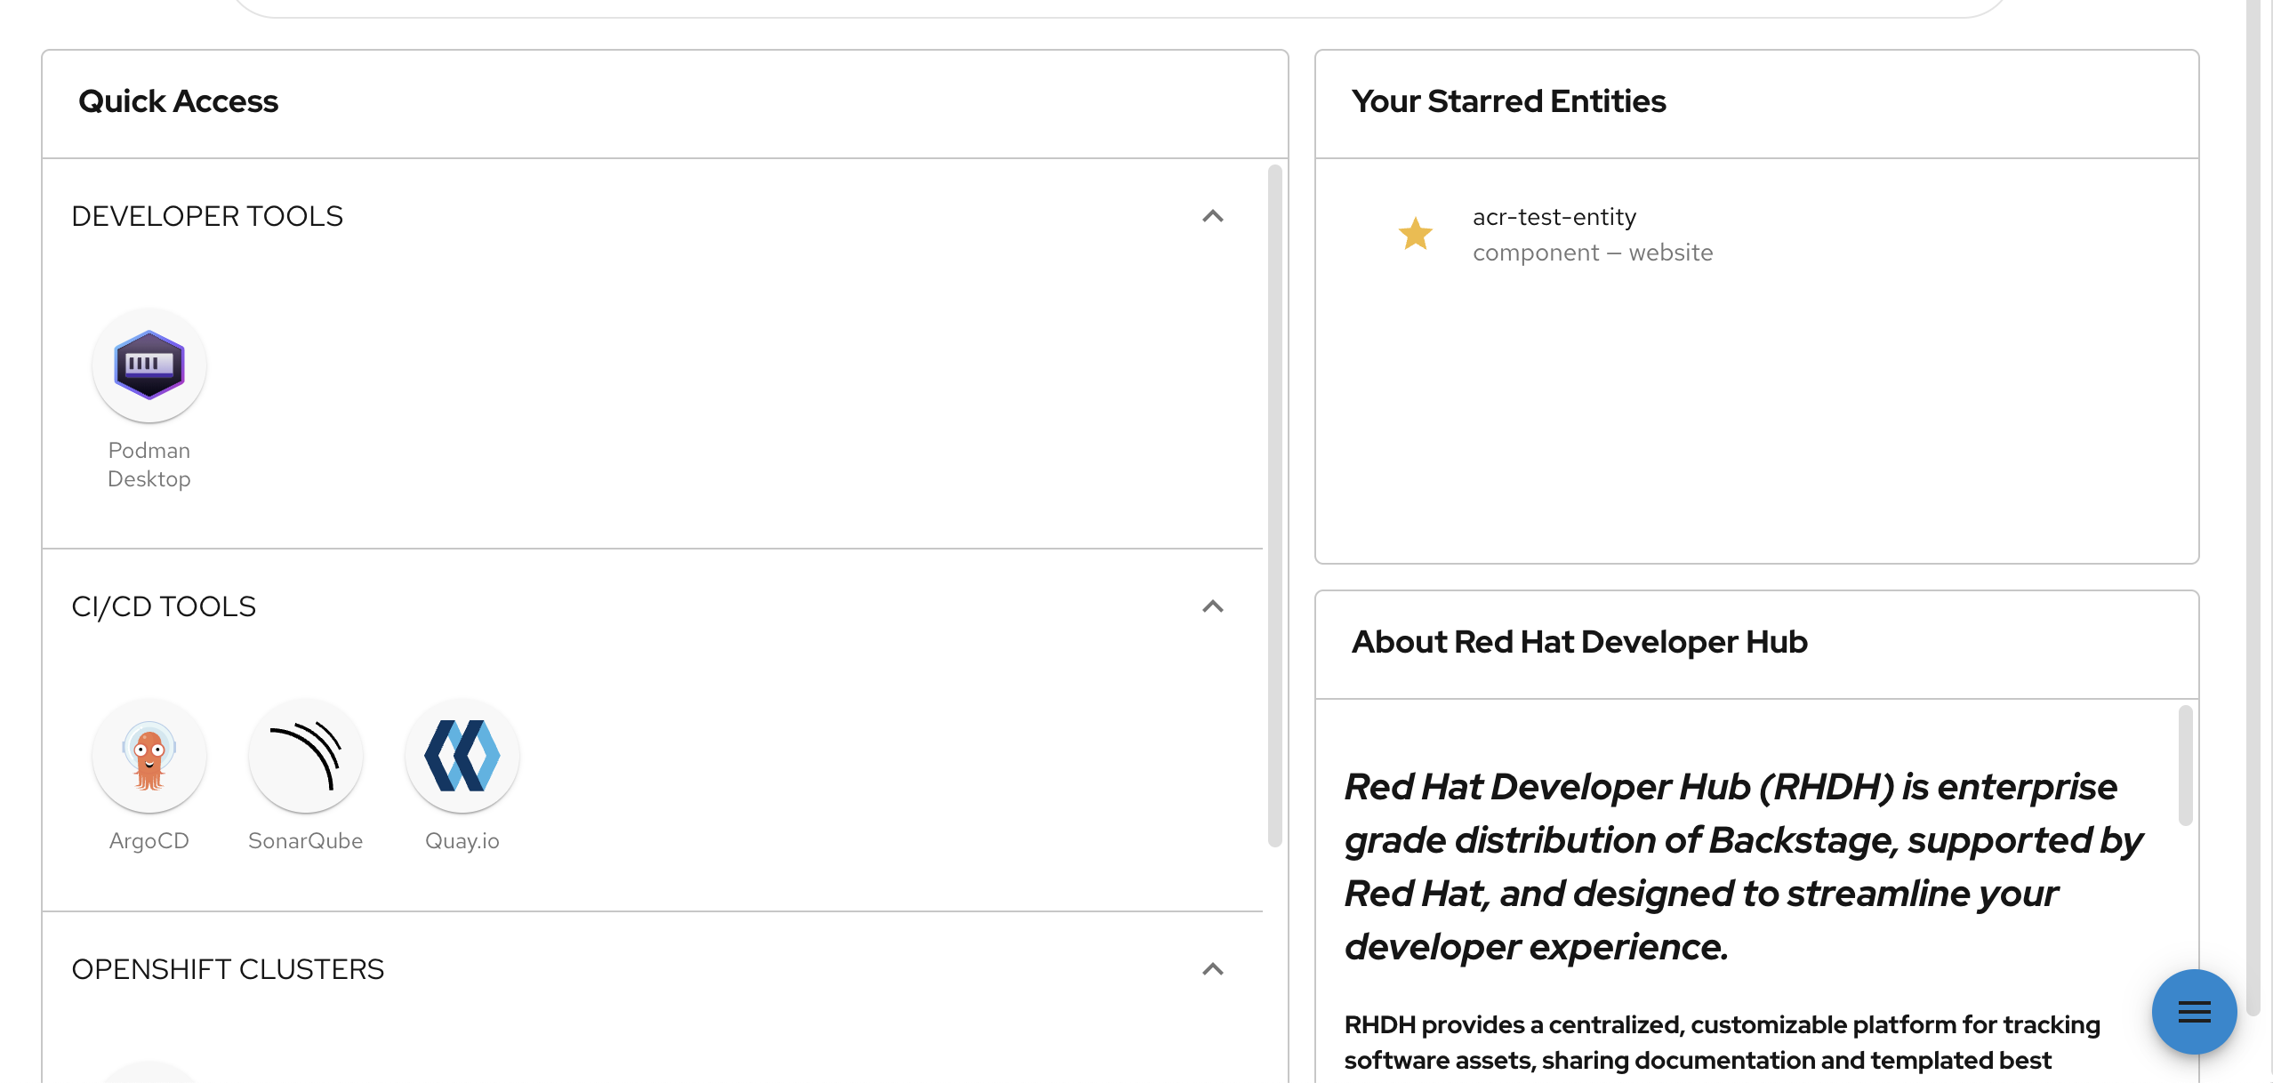2273x1083 pixels.
Task: Open the Quay.io icon
Action: (x=462, y=756)
